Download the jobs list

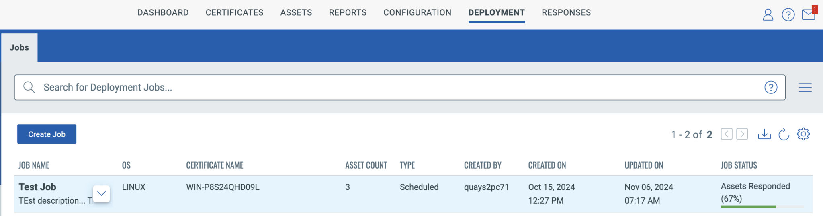[x=764, y=134]
